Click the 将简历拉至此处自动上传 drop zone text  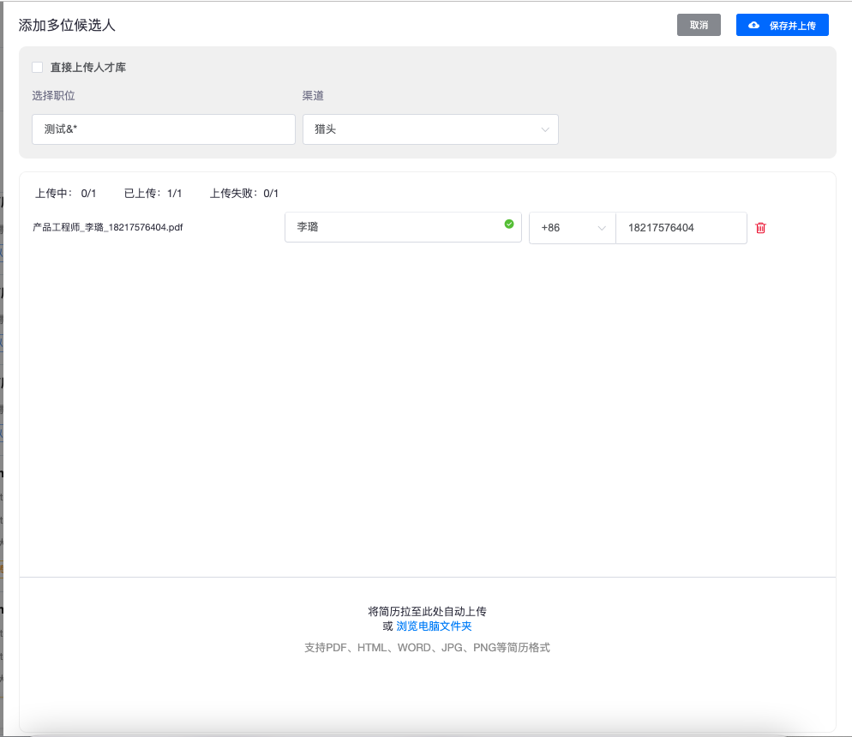pyautogui.click(x=427, y=611)
